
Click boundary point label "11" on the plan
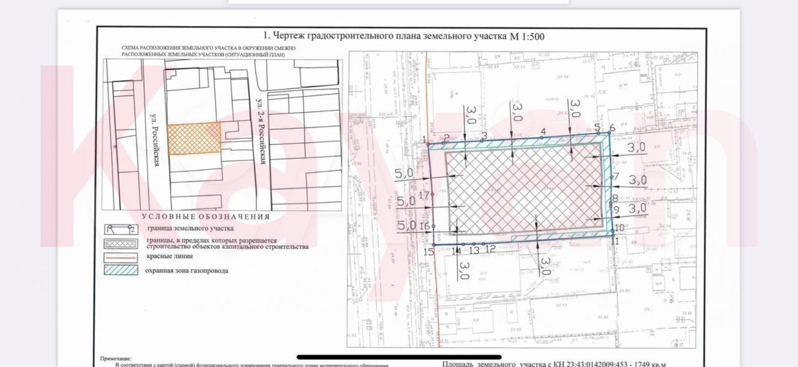[x=615, y=241]
